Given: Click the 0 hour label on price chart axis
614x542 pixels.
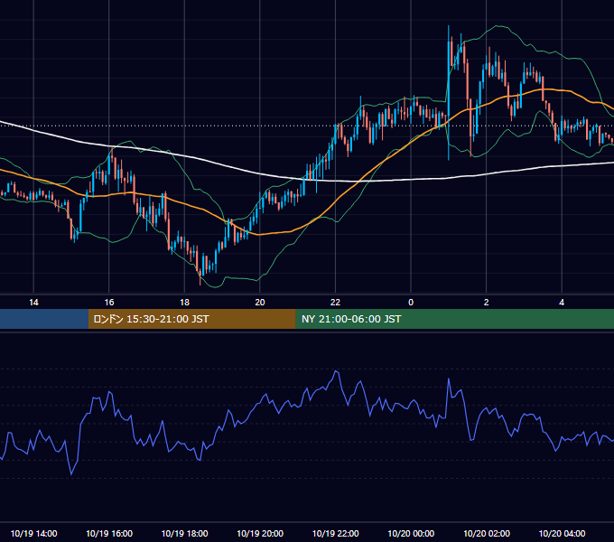Looking at the screenshot, I should coord(411,303).
